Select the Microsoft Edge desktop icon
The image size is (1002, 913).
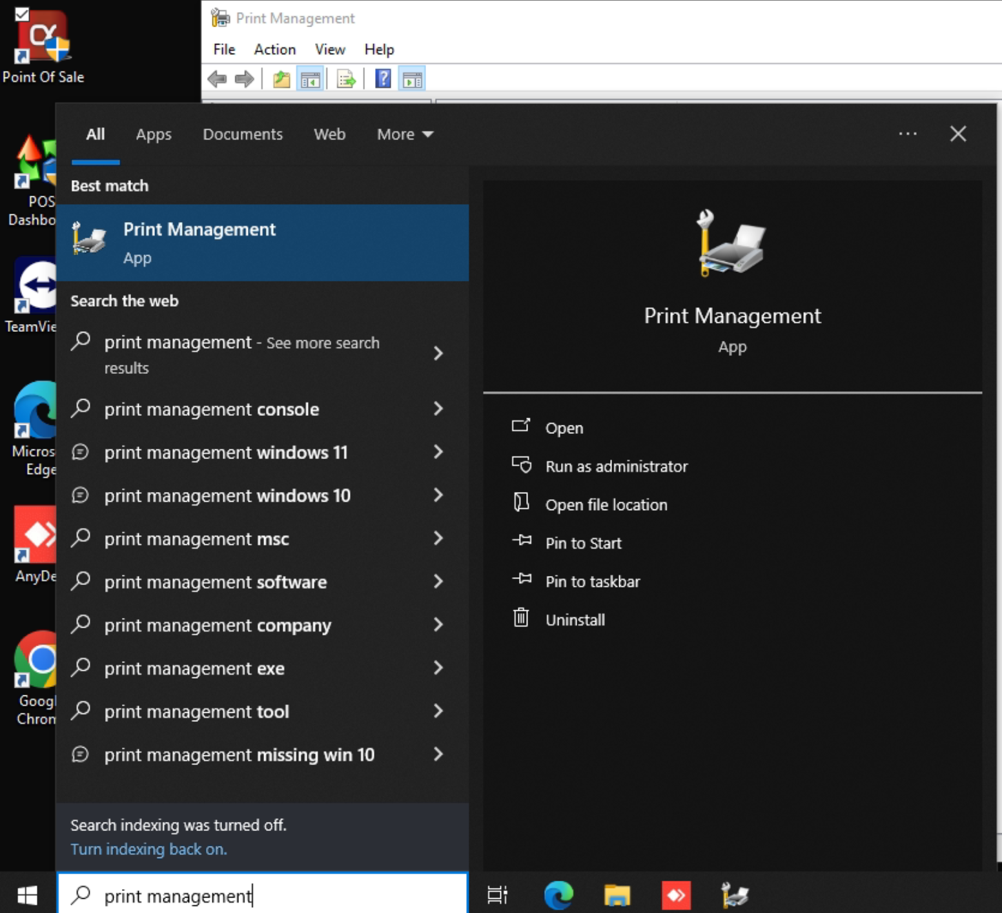pyautogui.click(x=35, y=429)
